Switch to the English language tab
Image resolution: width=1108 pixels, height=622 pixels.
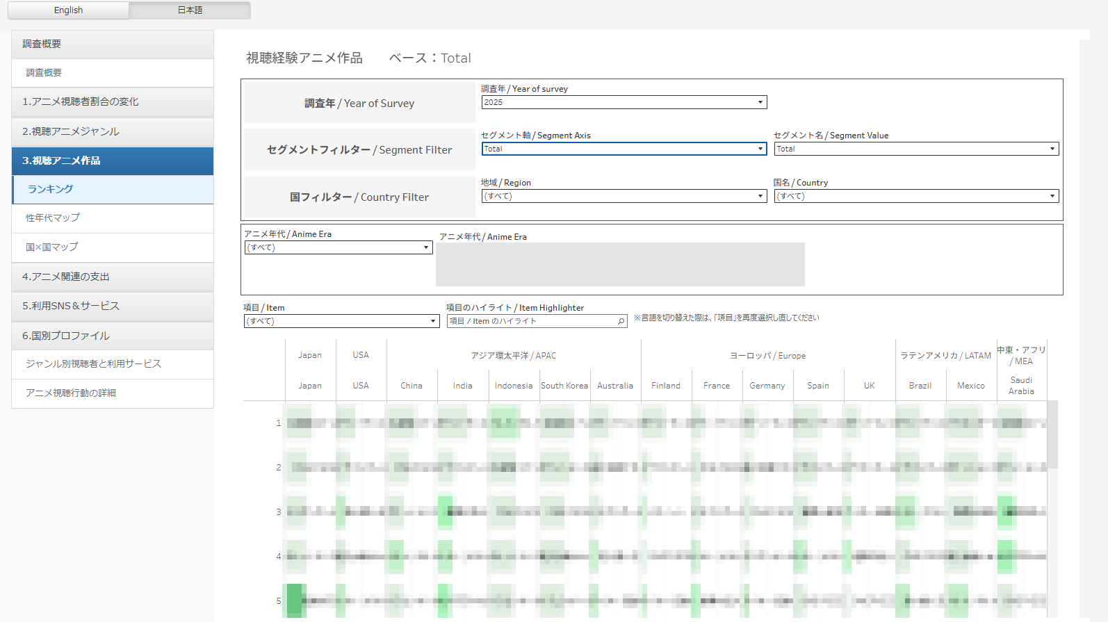[68, 10]
